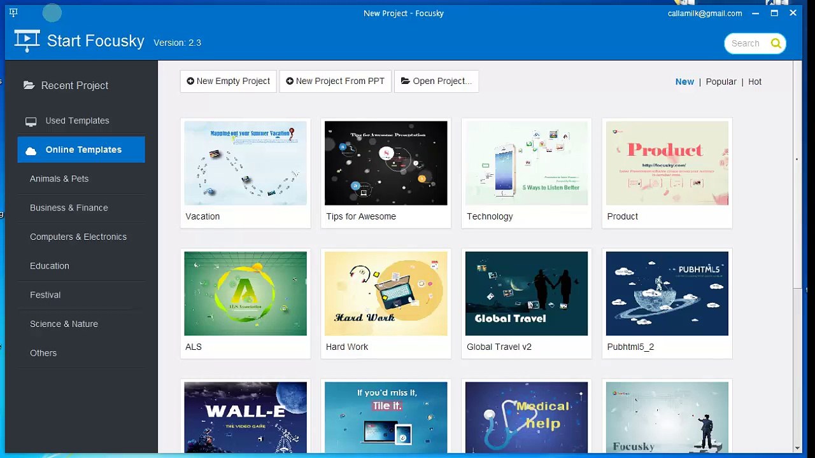
Task: Open the Tips for Awesome template thumbnail
Action: [386, 163]
